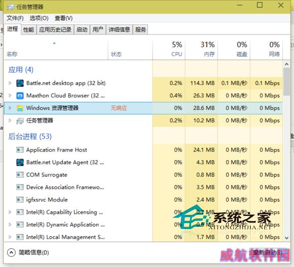294x267 pixels.
Task: Click the 4.3 MB memory value
Action: [205, 162]
